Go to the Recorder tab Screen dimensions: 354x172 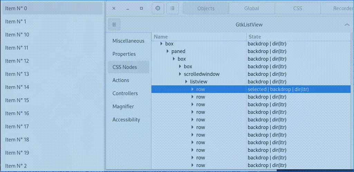[342, 8]
